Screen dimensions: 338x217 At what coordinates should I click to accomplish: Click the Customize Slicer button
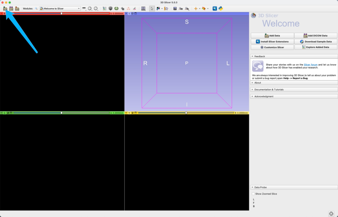[272, 47]
